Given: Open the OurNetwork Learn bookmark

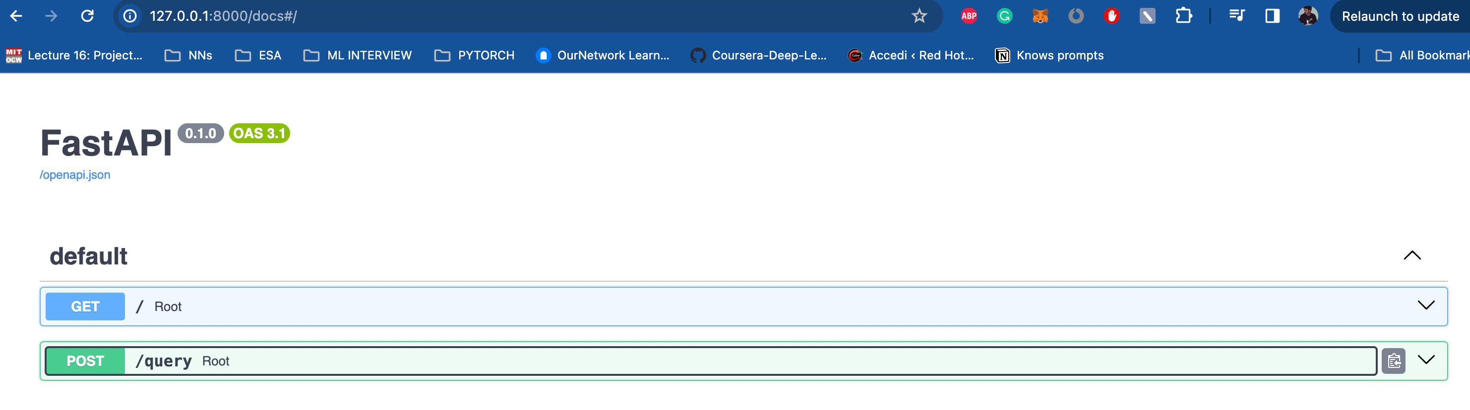Looking at the screenshot, I should coord(603,55).
